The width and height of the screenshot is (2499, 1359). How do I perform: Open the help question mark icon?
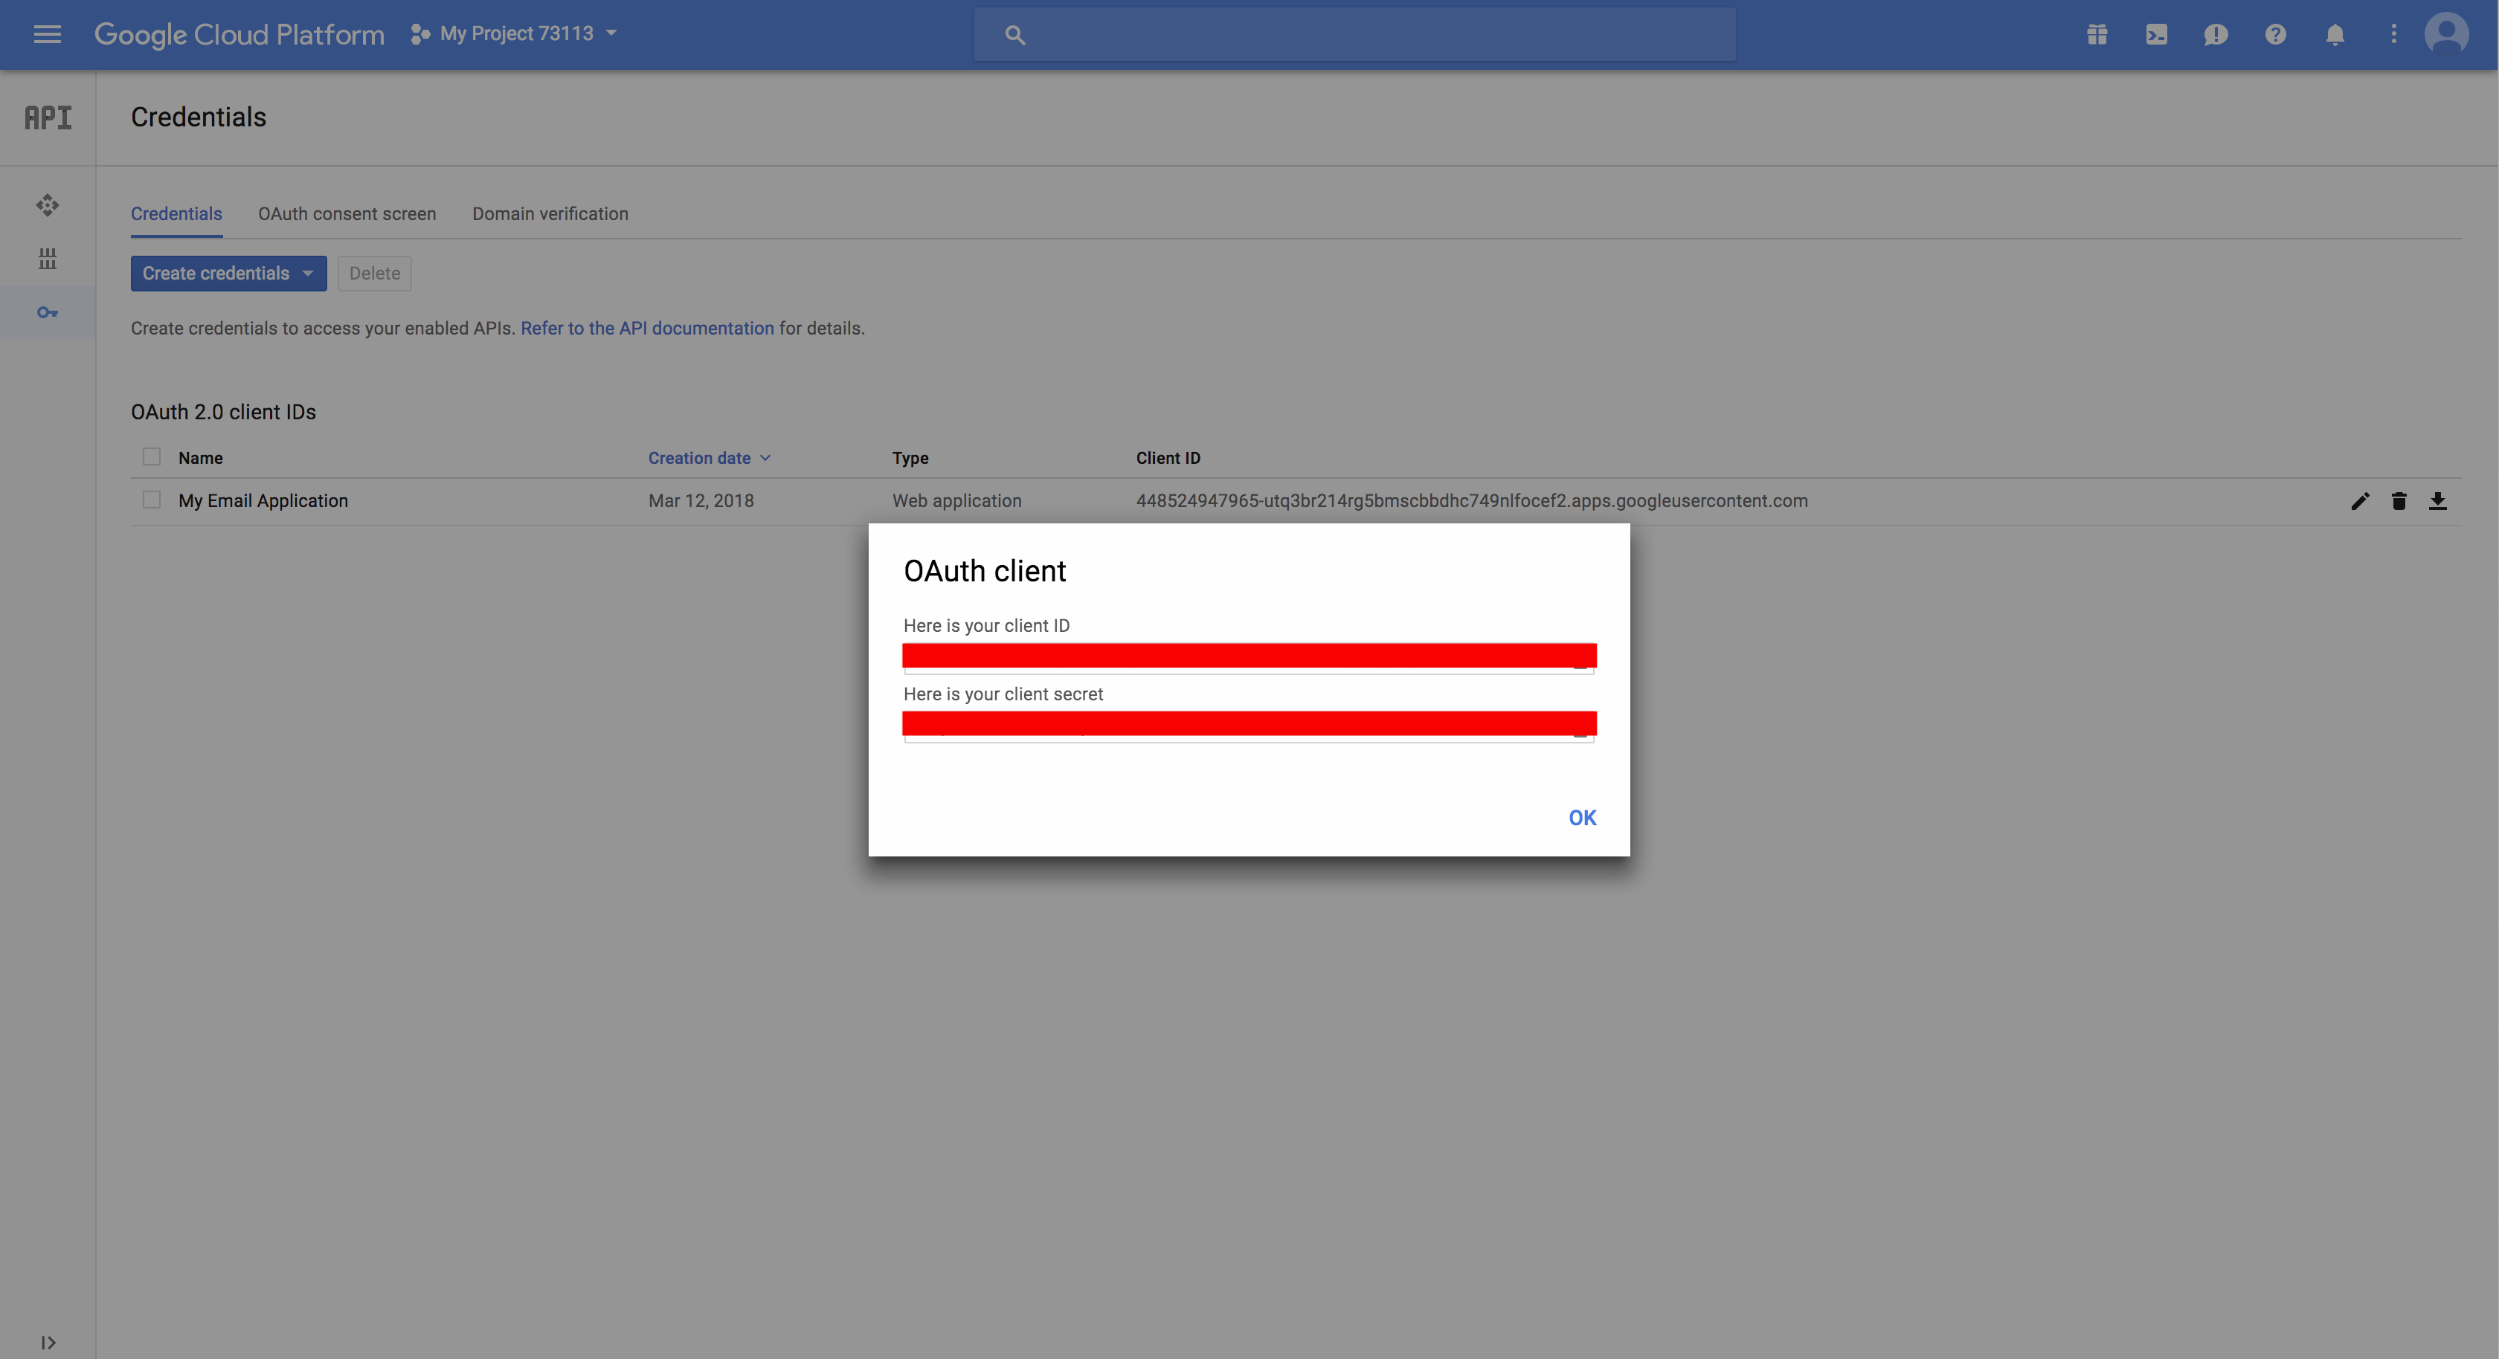[x=2275, y=34]
